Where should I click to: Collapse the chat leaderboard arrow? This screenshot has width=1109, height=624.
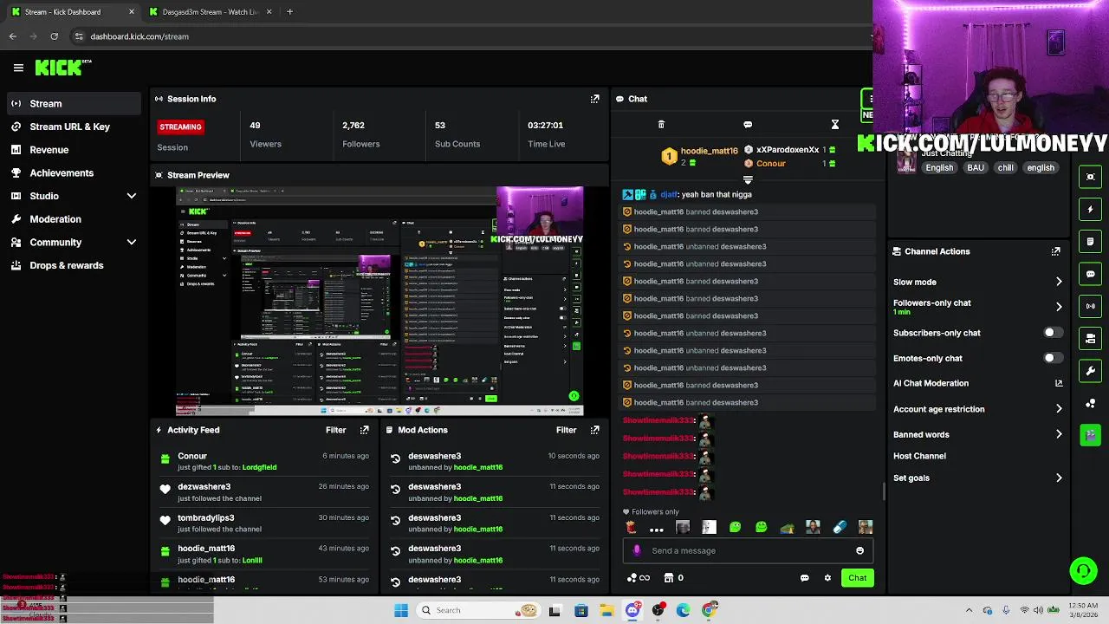(x=748, y=180)
